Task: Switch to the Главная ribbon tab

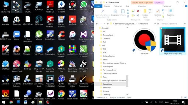Action: coord(107,6)
